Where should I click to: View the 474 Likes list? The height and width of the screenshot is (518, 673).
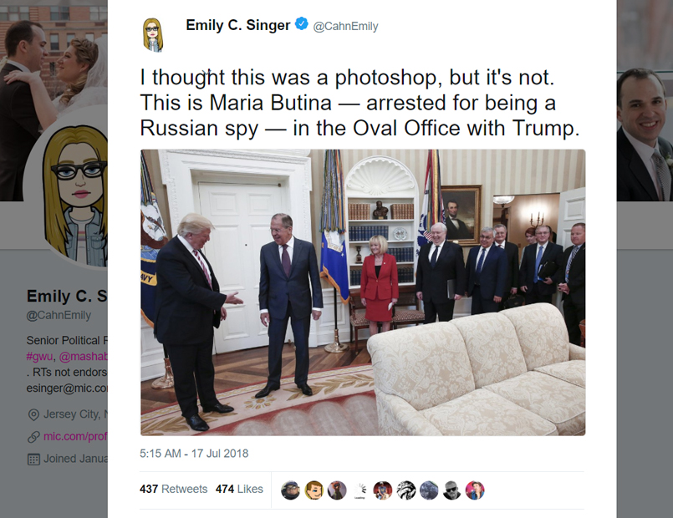point(239,489)
